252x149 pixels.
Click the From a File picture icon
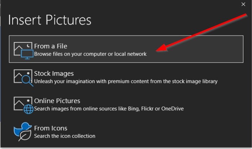tap(23, 51)
